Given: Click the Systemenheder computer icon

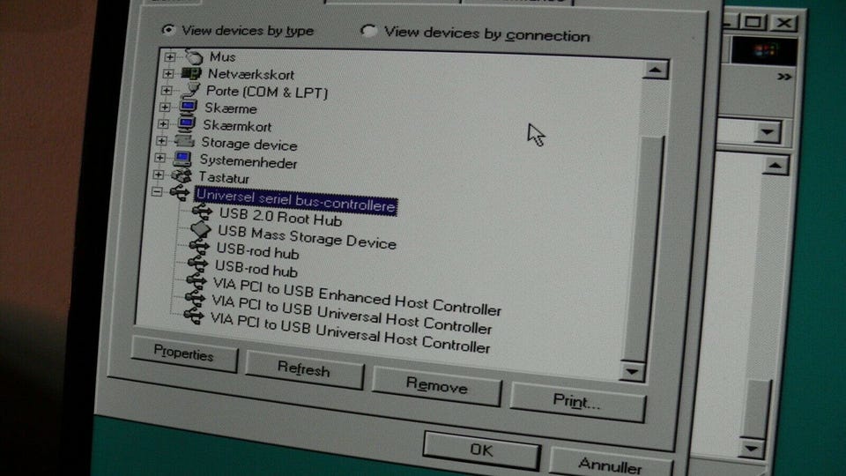Looking at the screenshot, I should click(x=182, y=159).
